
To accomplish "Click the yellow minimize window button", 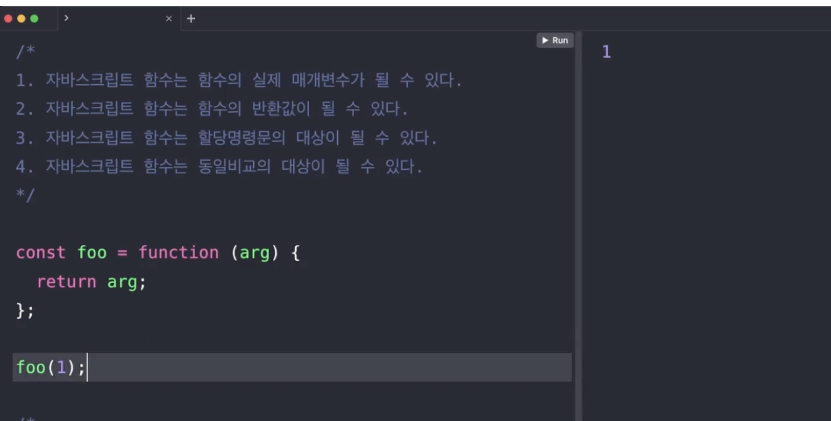I will [21, 19].
